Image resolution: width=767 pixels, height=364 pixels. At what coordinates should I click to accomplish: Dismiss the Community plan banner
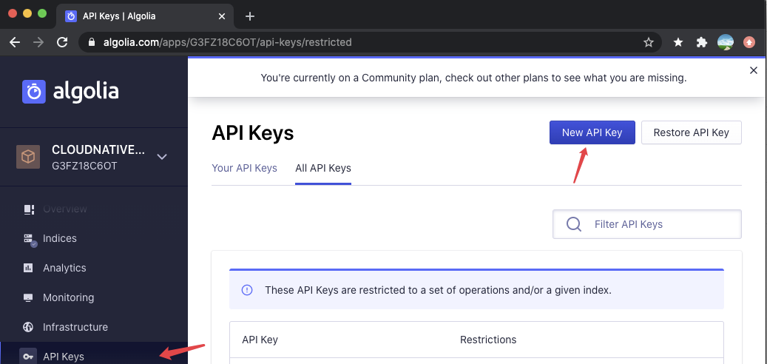754,70
